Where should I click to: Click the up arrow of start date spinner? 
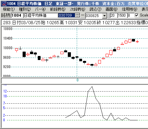(77, 15)
